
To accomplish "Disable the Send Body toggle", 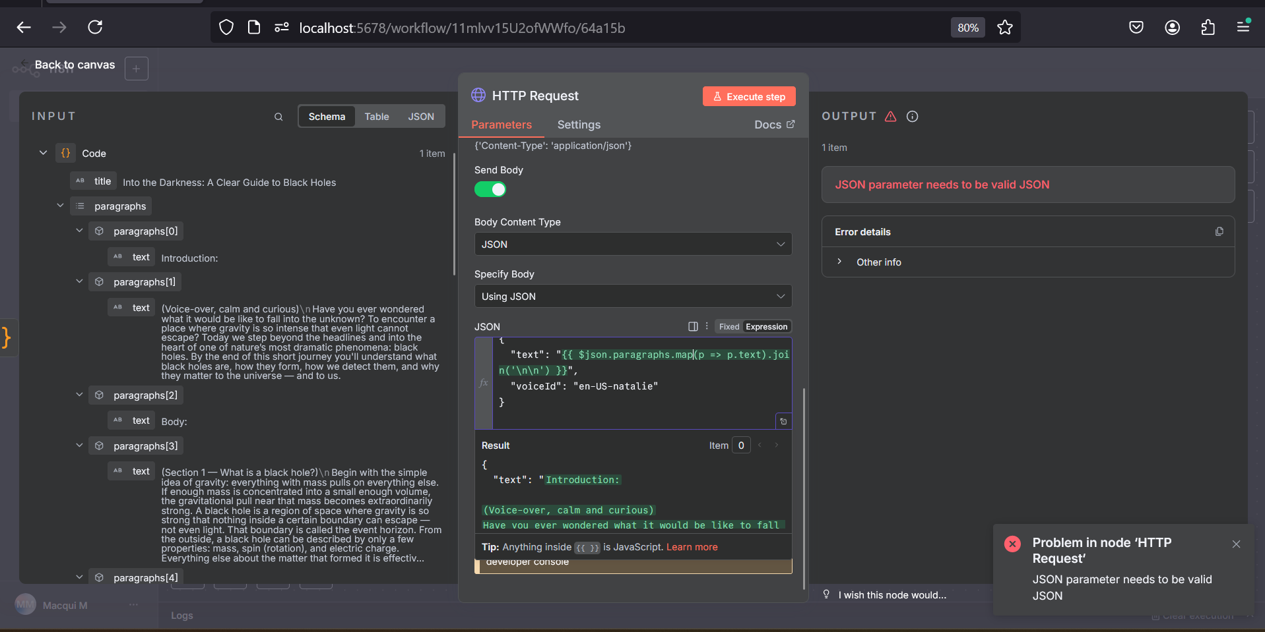I will [490, 190].
